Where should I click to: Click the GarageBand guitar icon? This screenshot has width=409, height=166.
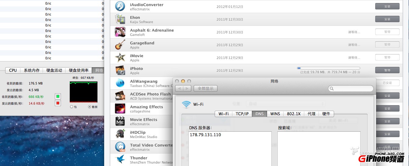[x=120, y=45]
